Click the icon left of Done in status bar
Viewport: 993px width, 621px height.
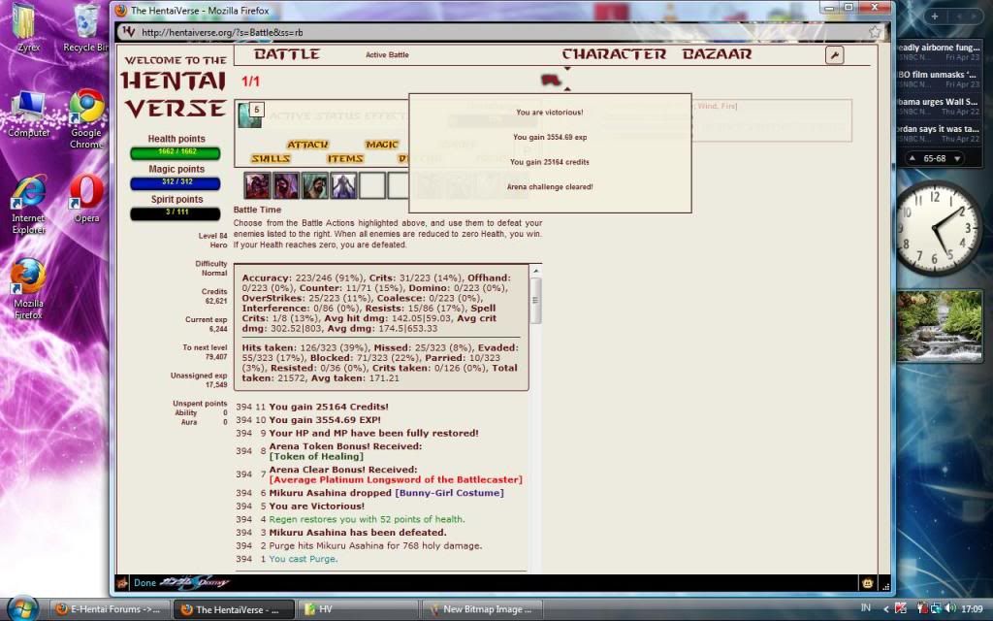click(x=122, y=583)
